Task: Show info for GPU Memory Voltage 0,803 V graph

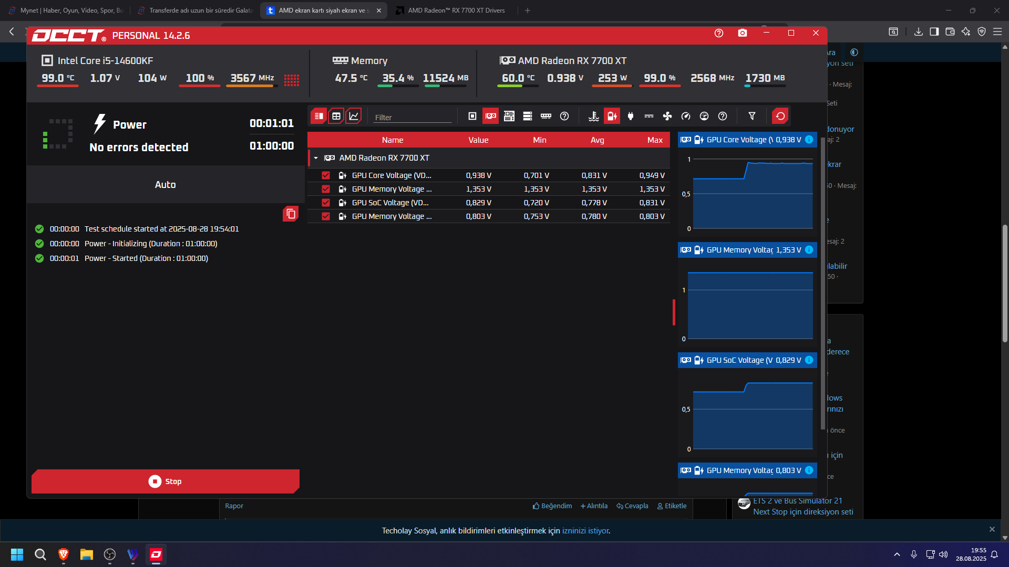Action: [x=809, y=470]
